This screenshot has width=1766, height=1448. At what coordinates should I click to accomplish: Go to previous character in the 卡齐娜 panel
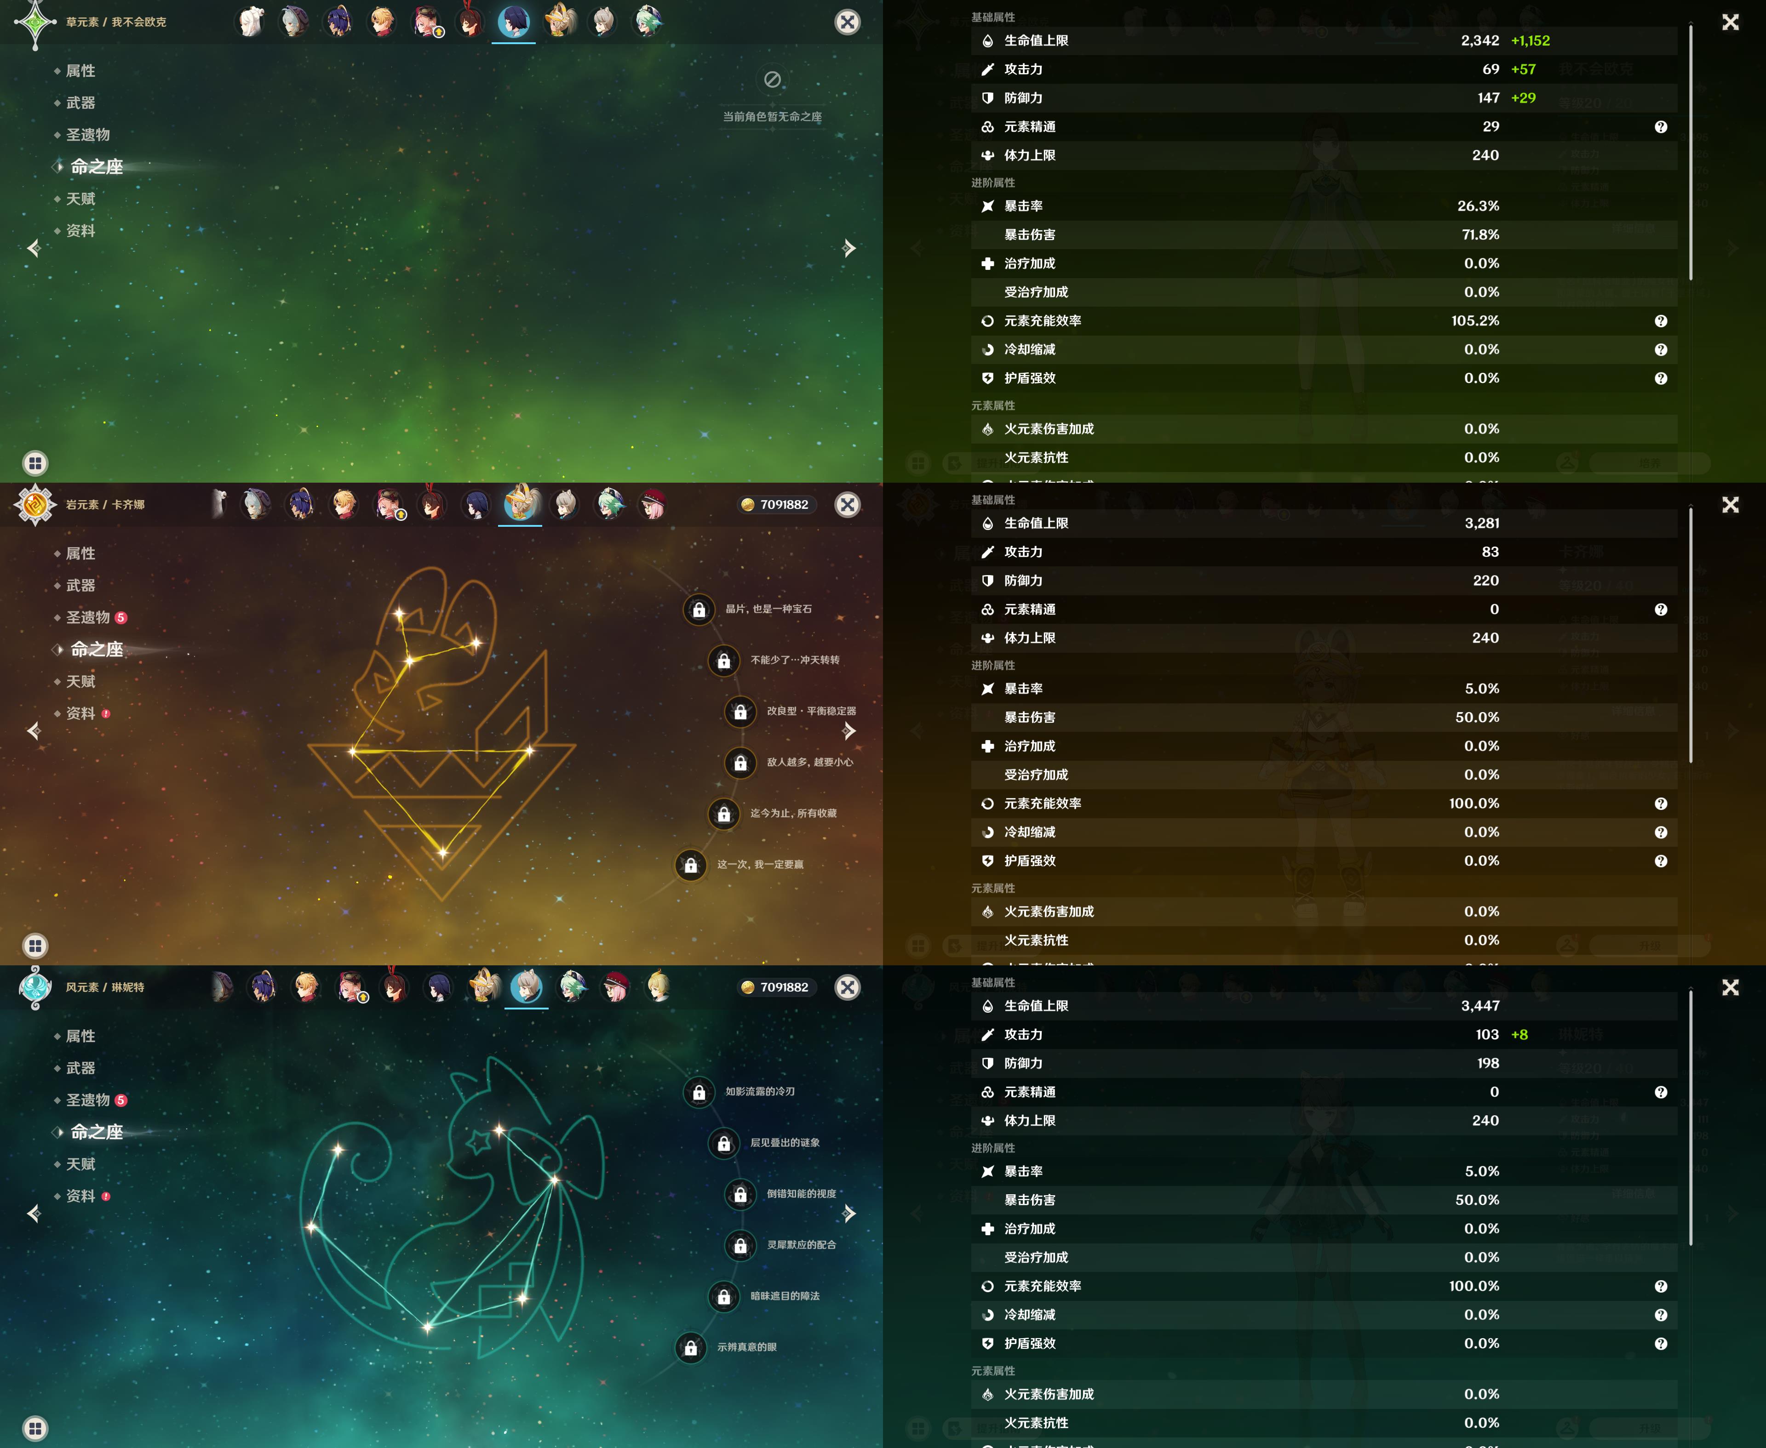34,731
